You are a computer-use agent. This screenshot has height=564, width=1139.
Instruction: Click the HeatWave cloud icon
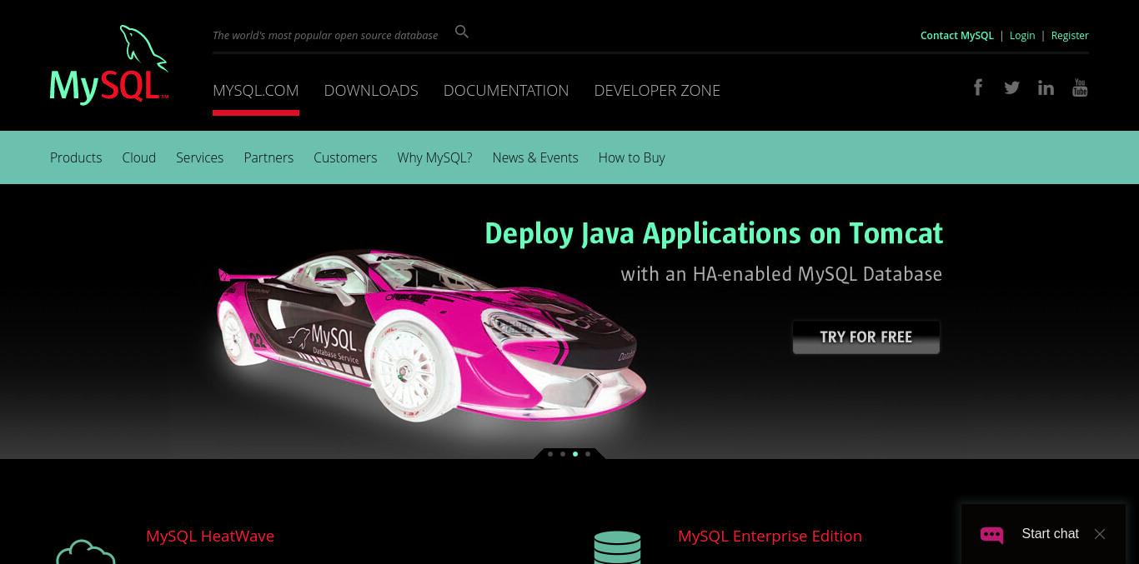(x=86, y=552)
